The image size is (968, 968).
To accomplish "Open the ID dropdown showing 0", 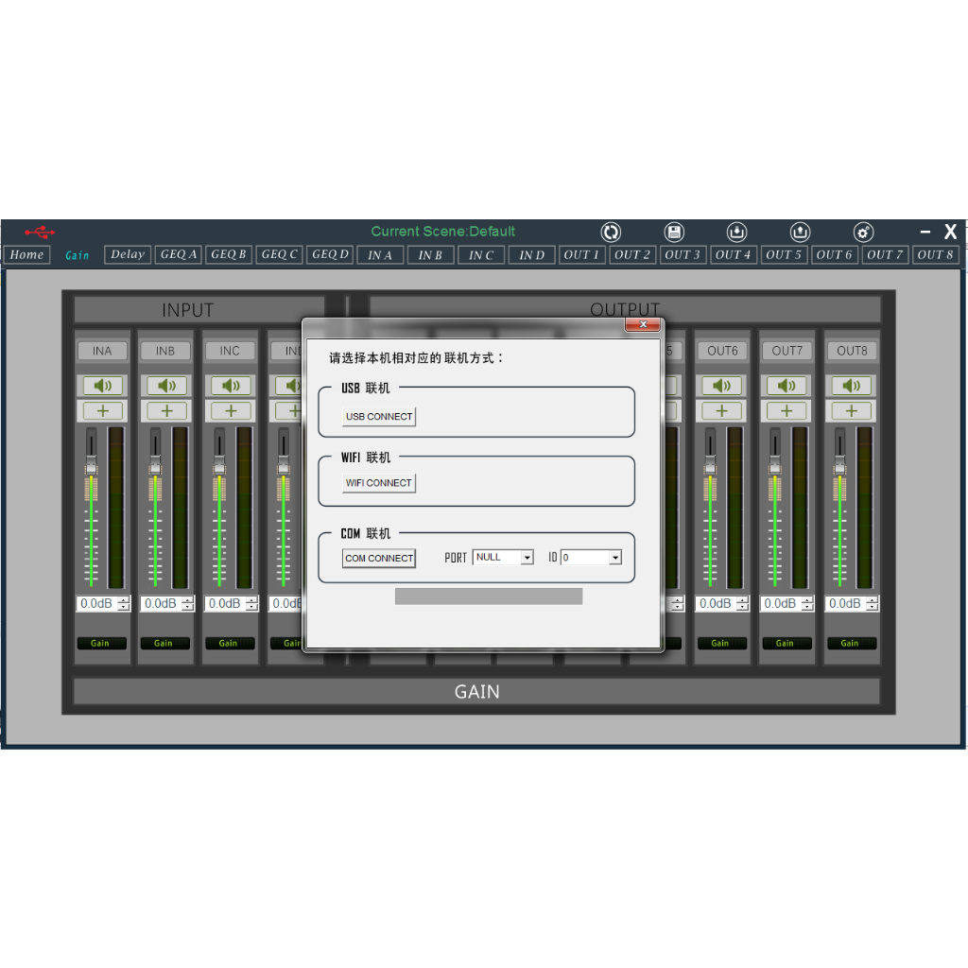I will (x=591, y=558).
